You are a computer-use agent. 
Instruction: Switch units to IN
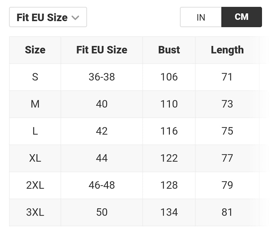[201, 17]
